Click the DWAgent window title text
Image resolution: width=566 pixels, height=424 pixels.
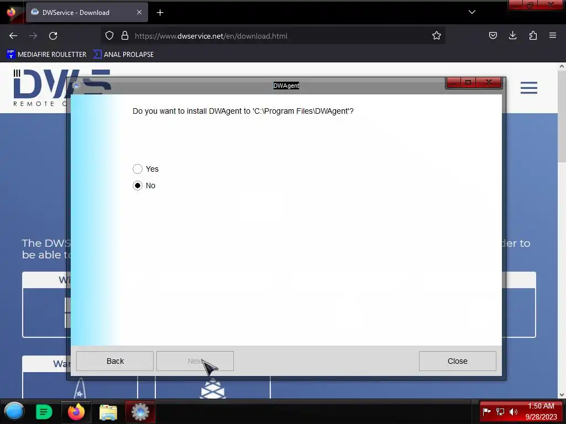coord(286,86)
